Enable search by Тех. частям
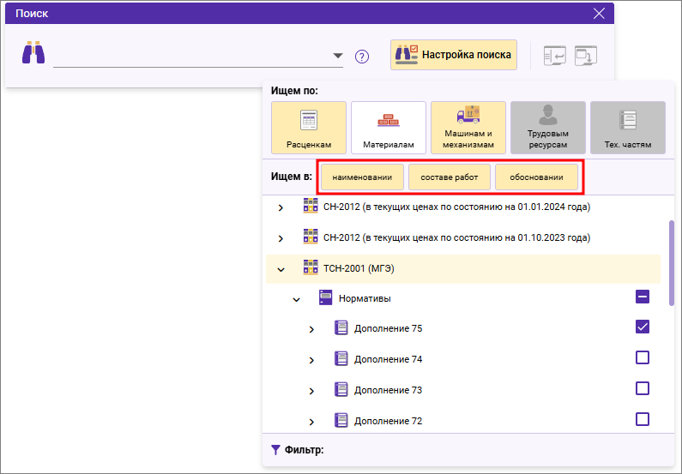 pos(628,127)
